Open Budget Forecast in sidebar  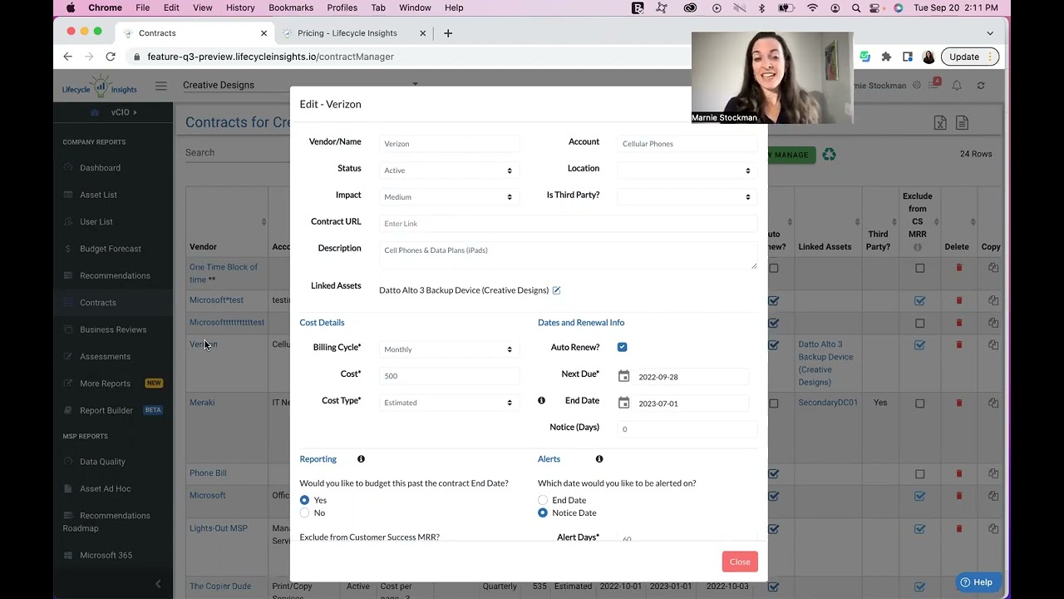[x=111, y=249]
